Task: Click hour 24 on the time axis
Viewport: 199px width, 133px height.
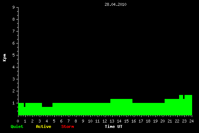Action: click(x=191, y=121)
